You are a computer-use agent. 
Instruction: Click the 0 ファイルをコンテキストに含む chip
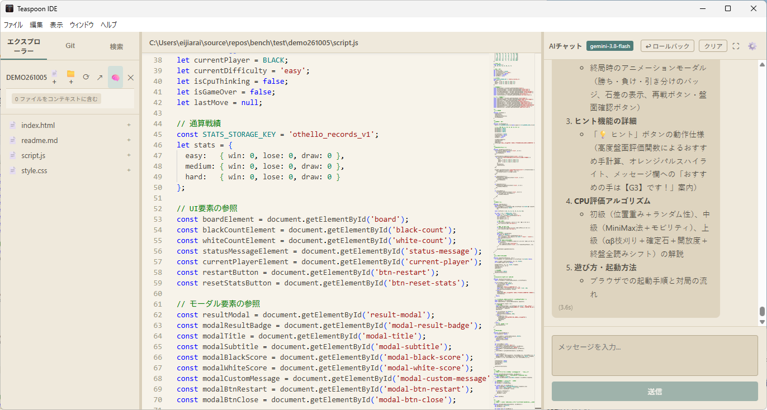(56, 99)
